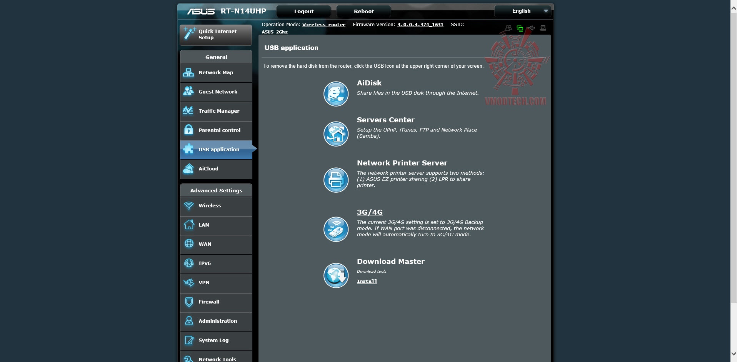The image size is (737, 362).
Task: Open the Firewall settings page
Action: 216,302
